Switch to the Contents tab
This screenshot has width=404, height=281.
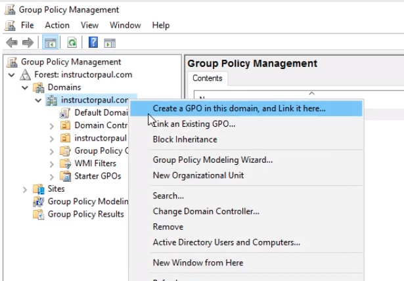(207, 78)
